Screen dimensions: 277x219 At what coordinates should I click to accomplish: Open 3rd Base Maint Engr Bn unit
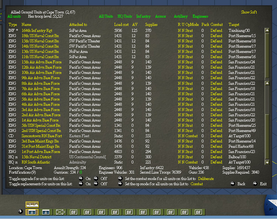(40, 141)
